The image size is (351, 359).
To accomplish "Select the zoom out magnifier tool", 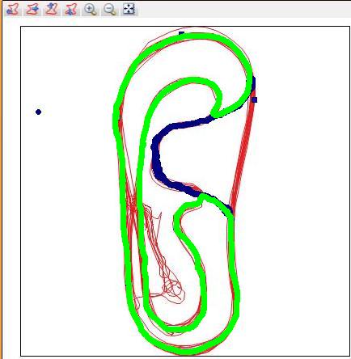I will pos(109,9).
